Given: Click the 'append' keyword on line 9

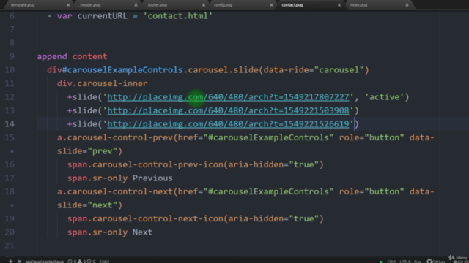Looking at the screenshot, I should [52, 56].
